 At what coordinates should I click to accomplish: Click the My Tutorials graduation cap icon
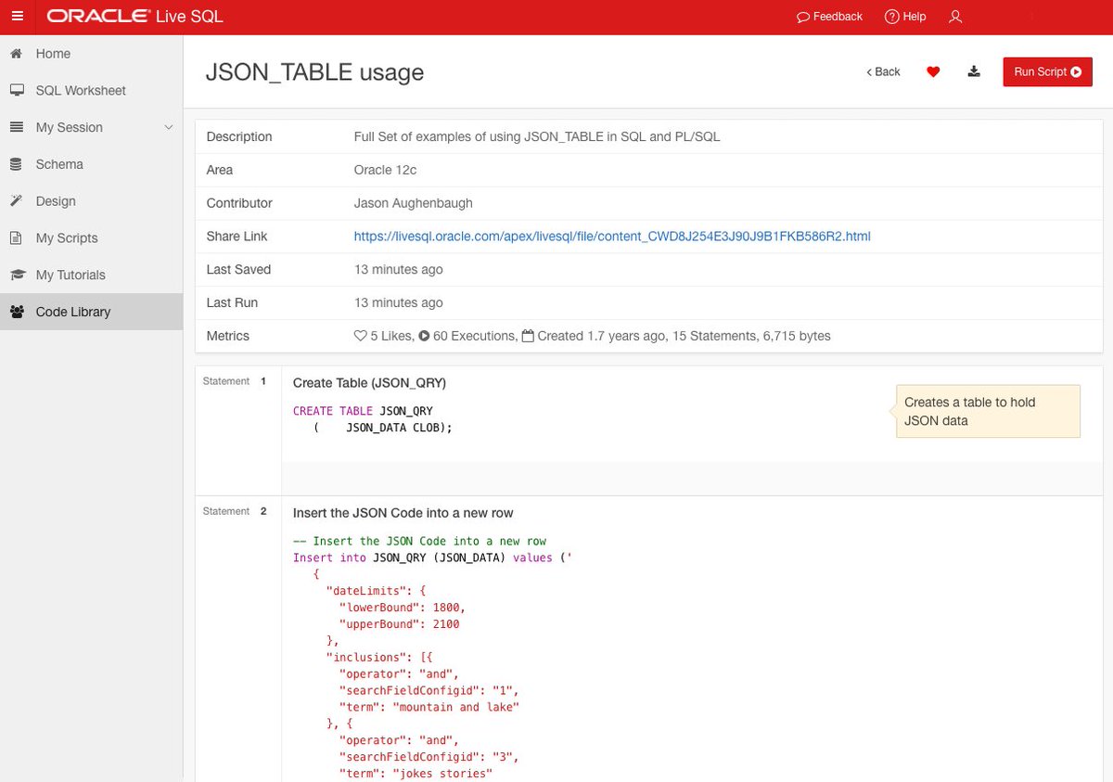17,275
